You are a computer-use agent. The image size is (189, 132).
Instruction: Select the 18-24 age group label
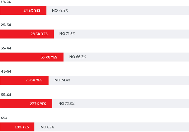click(6, 2)
